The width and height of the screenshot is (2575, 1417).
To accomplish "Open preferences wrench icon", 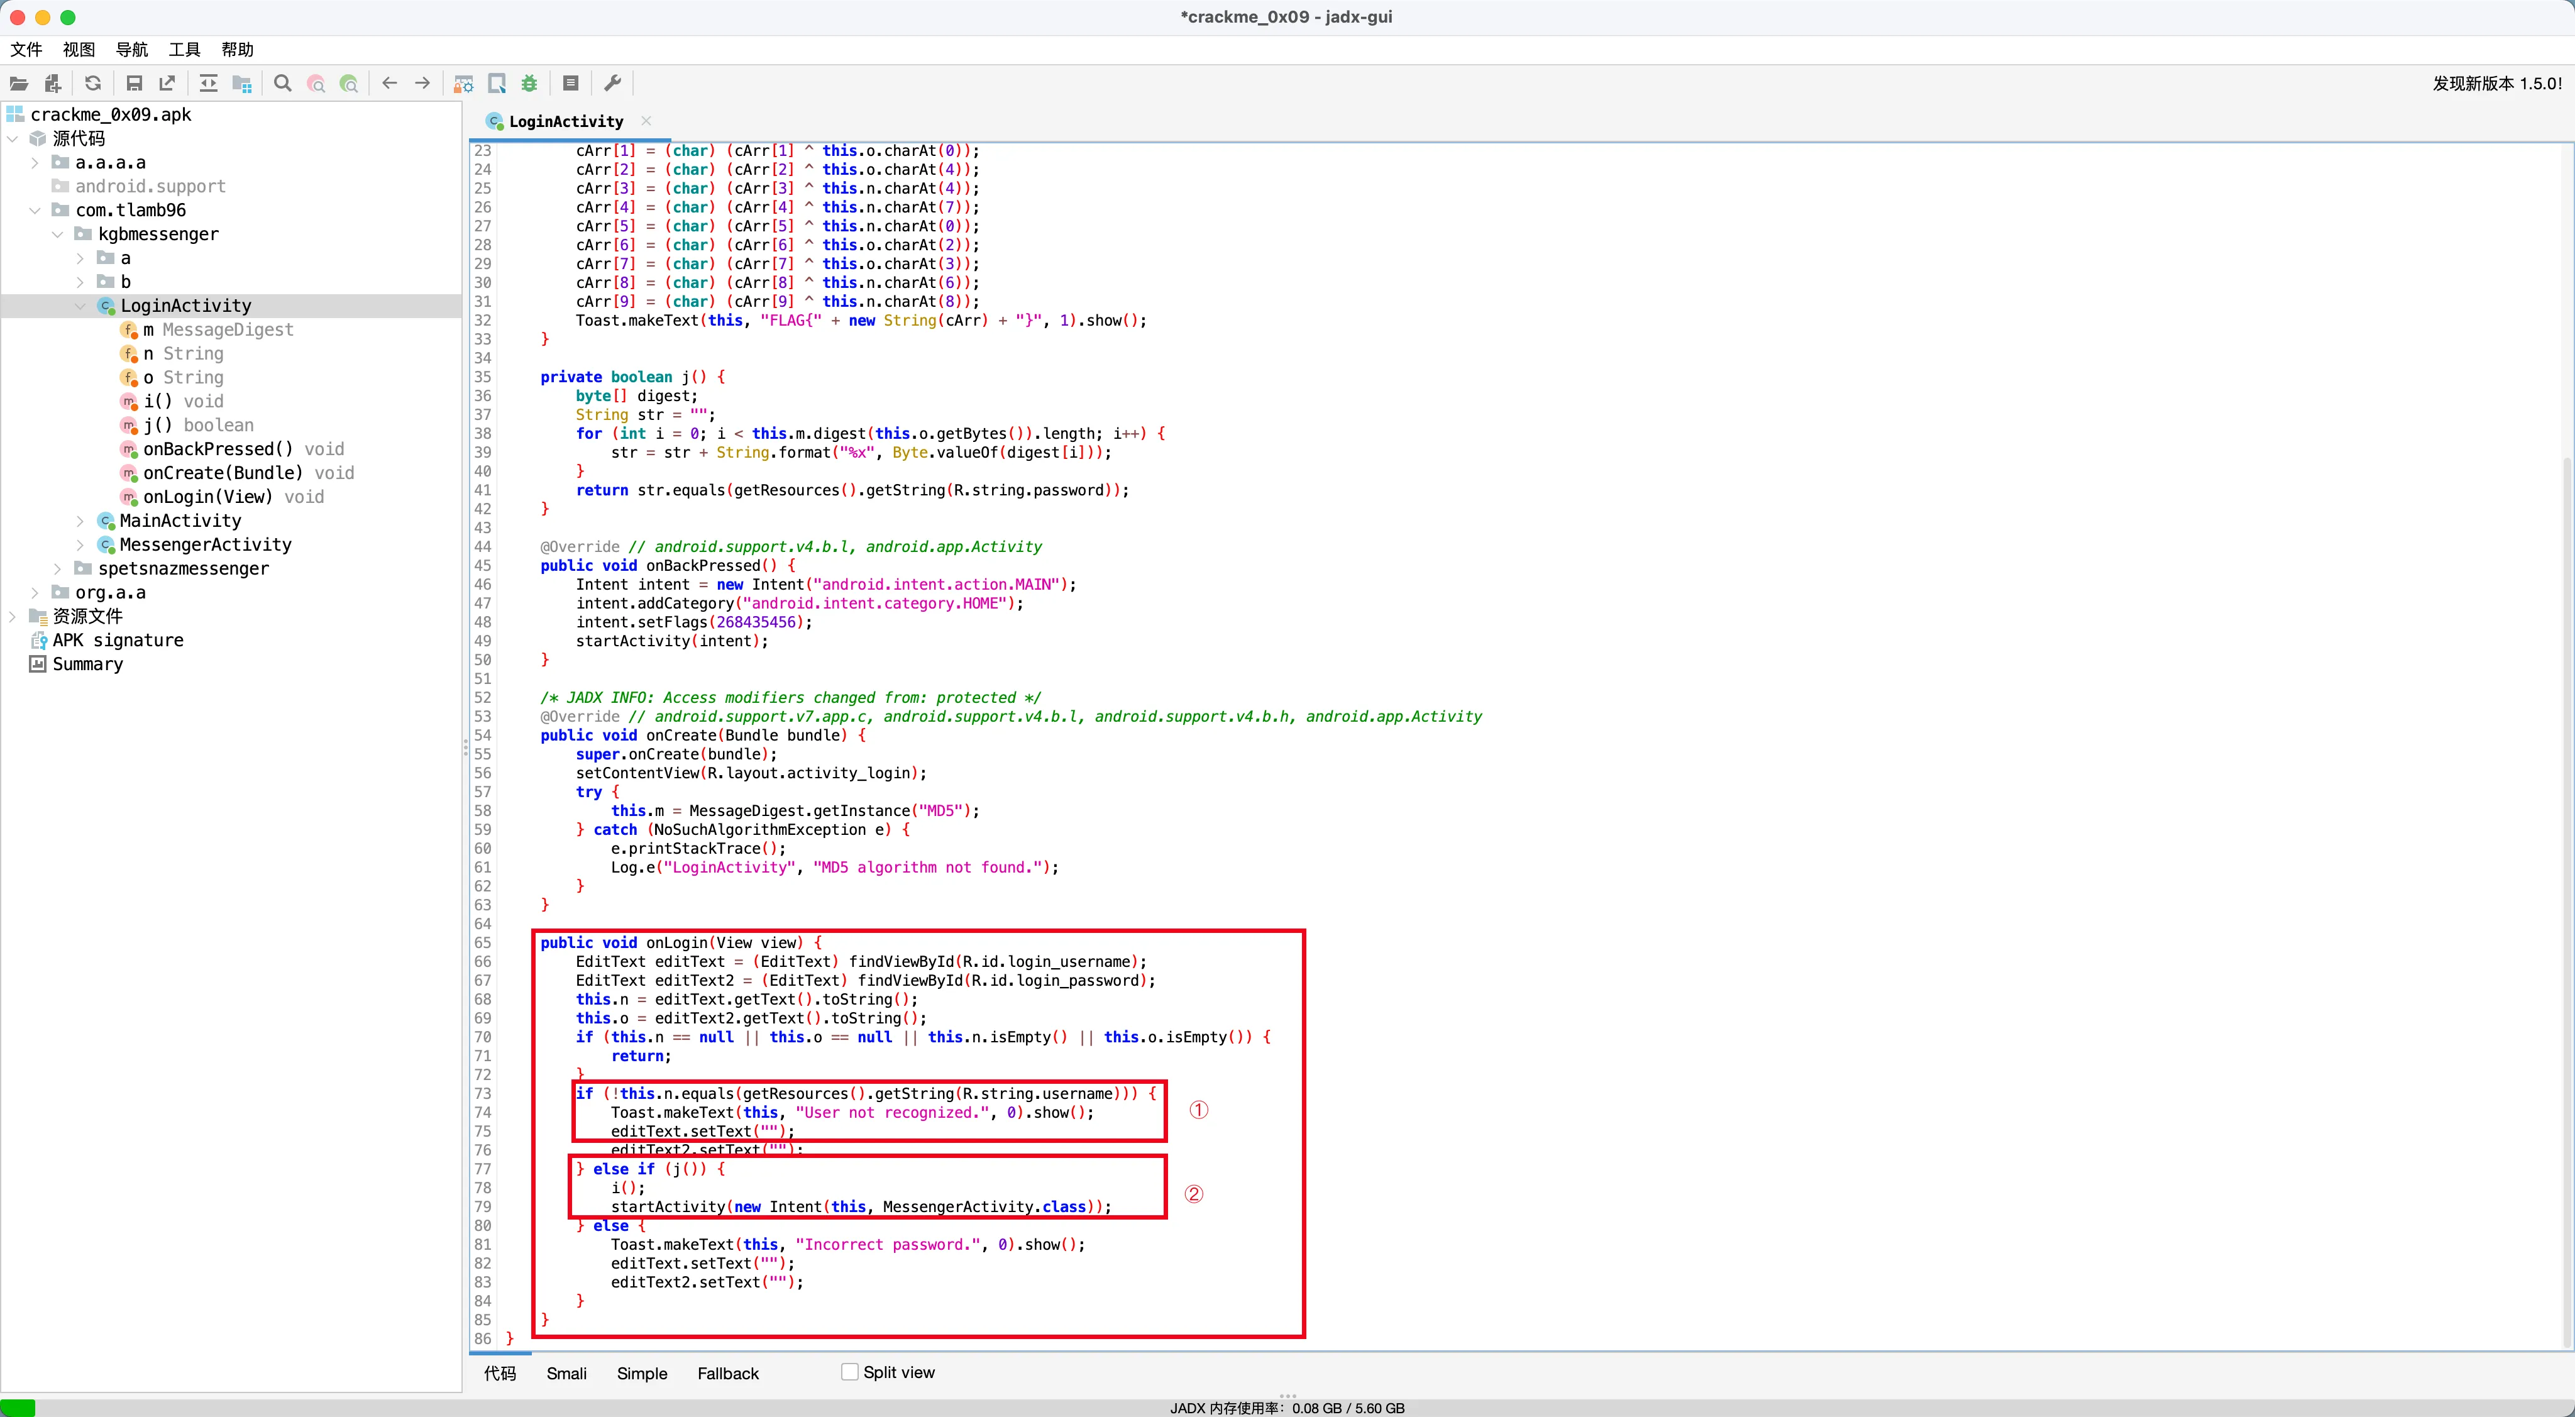I will (x=613, y=84).
